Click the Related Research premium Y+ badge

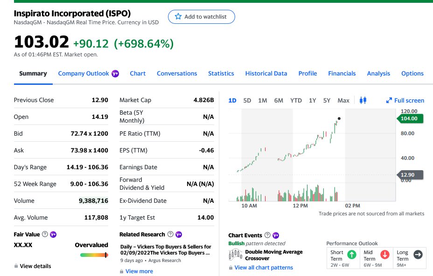coord(179,235)
